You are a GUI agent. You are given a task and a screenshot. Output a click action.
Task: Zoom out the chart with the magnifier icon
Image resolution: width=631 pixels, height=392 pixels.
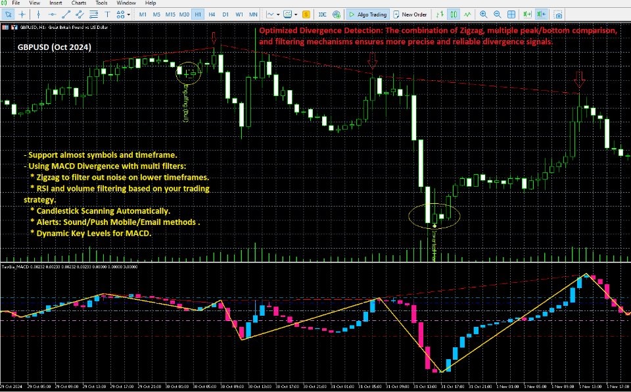(x=496, y=14)
